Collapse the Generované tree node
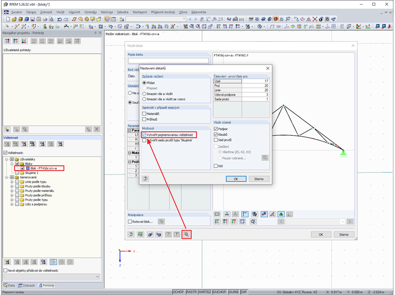 point(7,177)
